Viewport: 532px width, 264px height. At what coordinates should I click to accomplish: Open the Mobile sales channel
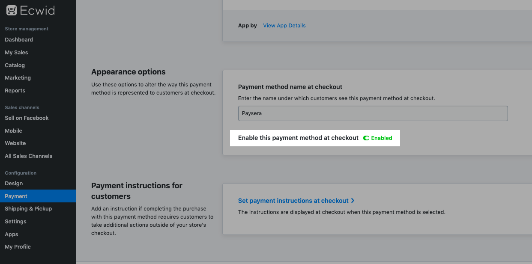coord(13,131)
